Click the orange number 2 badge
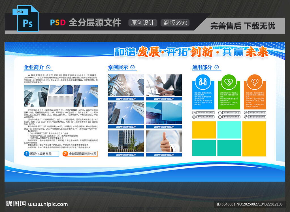This screenshot has height=212, width=290. point(65,154)
